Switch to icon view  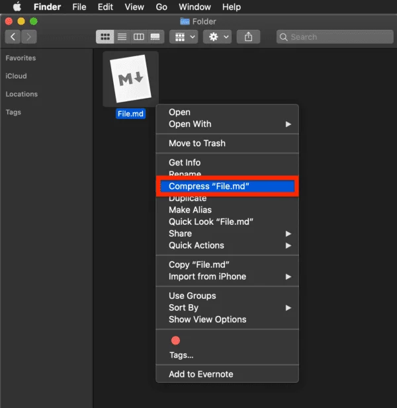tap(105, 36)
